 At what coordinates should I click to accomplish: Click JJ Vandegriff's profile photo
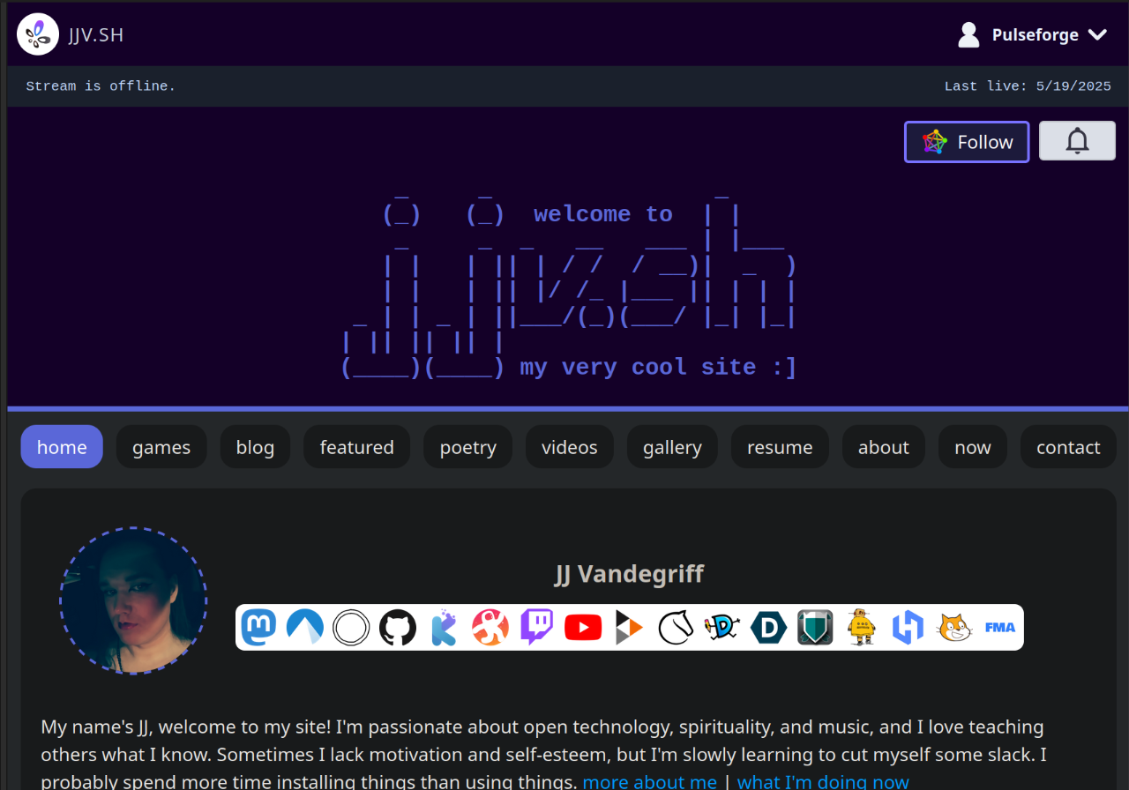(x=133, y=601)
